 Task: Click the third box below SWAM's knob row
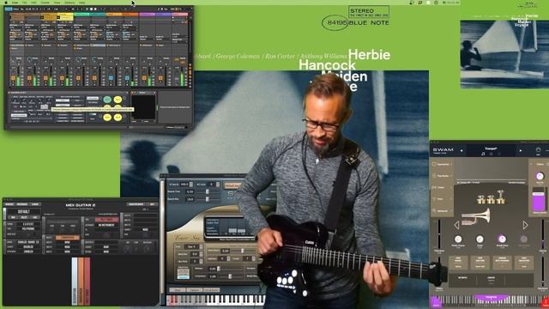(x=502, y=263)
